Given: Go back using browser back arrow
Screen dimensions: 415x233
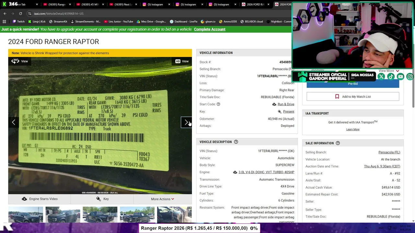Looking at the screenshot, I should tap(5, 14).
